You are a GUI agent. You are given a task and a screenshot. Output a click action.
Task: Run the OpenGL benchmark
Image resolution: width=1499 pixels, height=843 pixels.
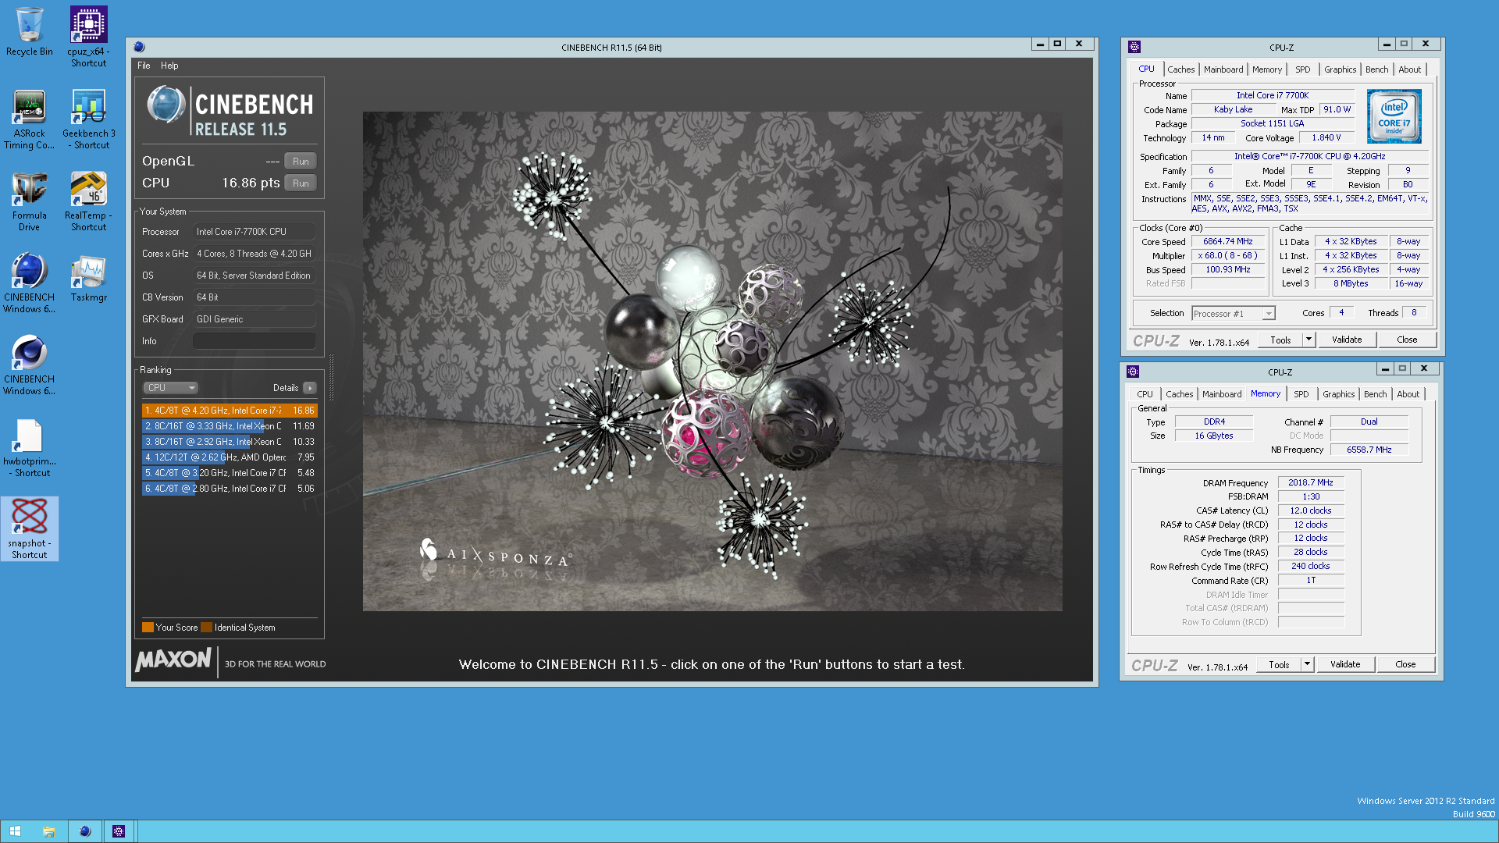tap(301, 161)
